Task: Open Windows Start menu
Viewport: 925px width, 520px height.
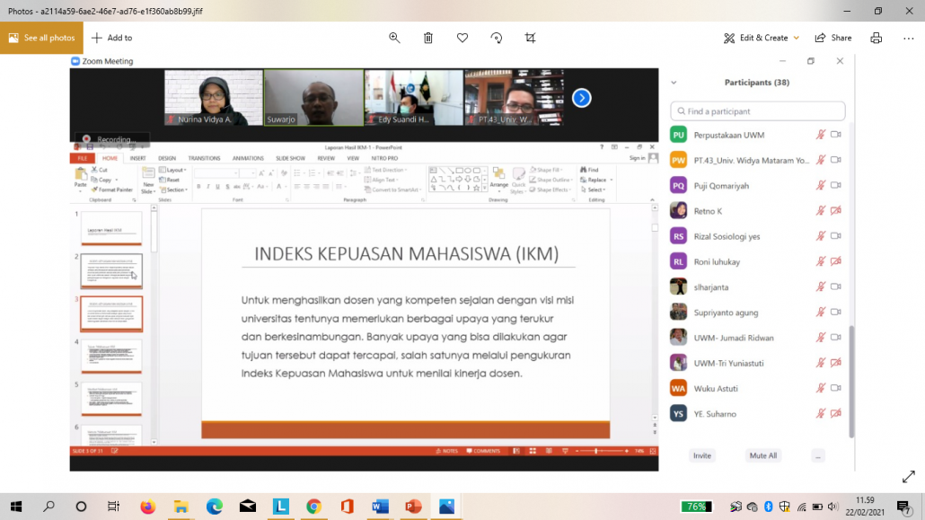Action: [16, 507]
